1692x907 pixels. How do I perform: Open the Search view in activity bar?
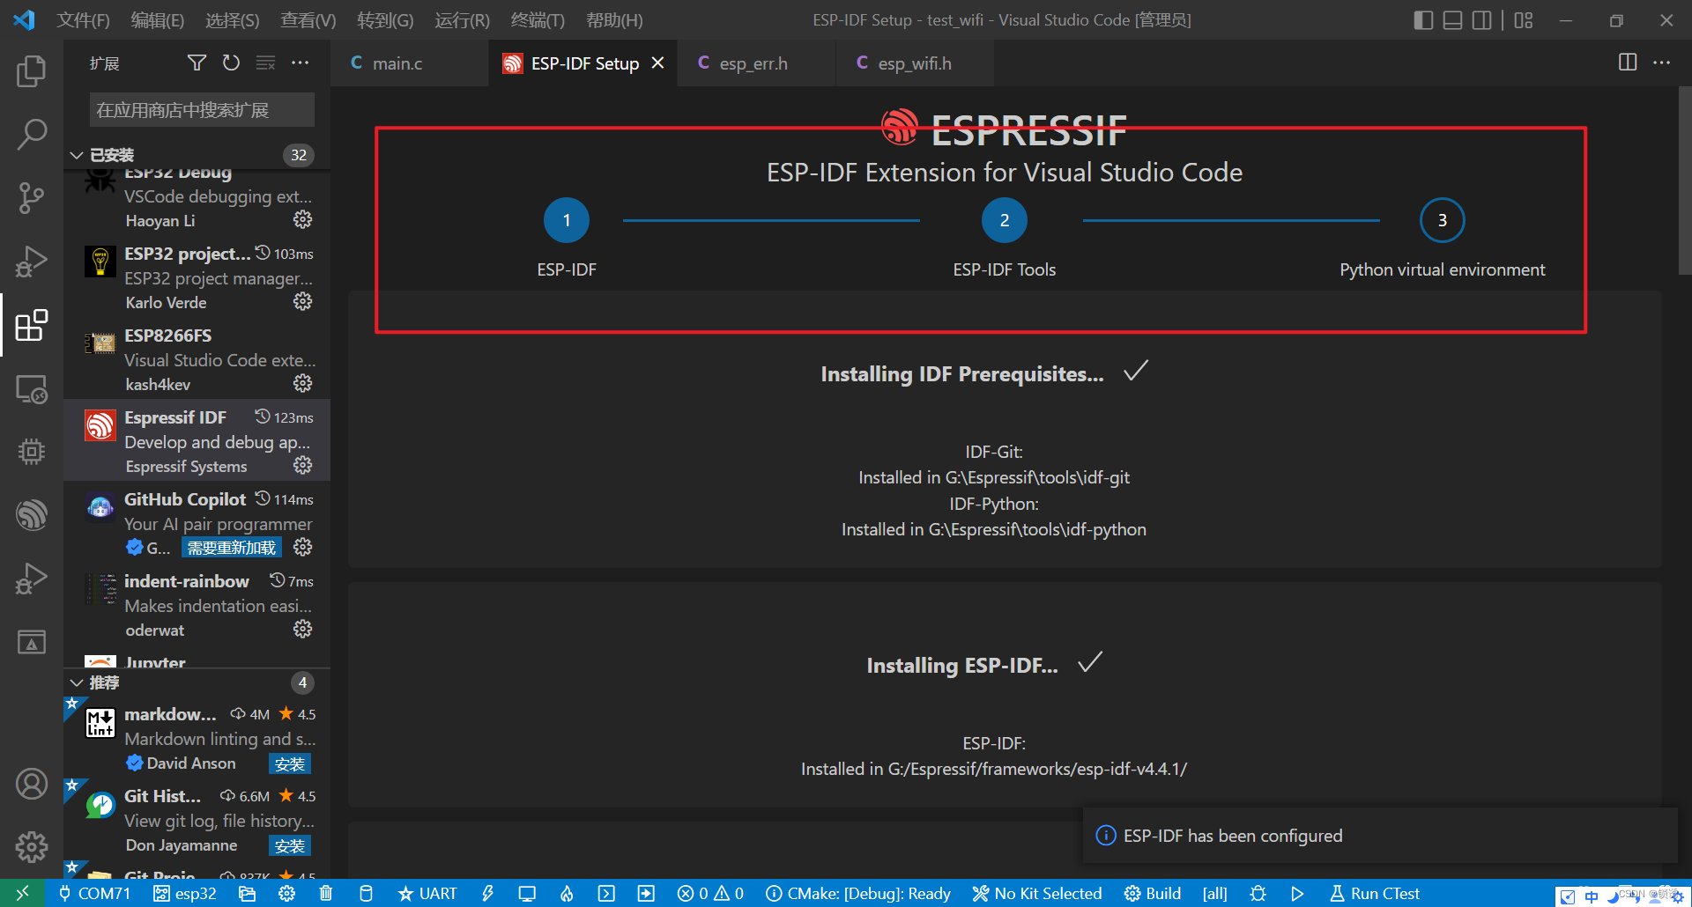[x=32, y=134]
